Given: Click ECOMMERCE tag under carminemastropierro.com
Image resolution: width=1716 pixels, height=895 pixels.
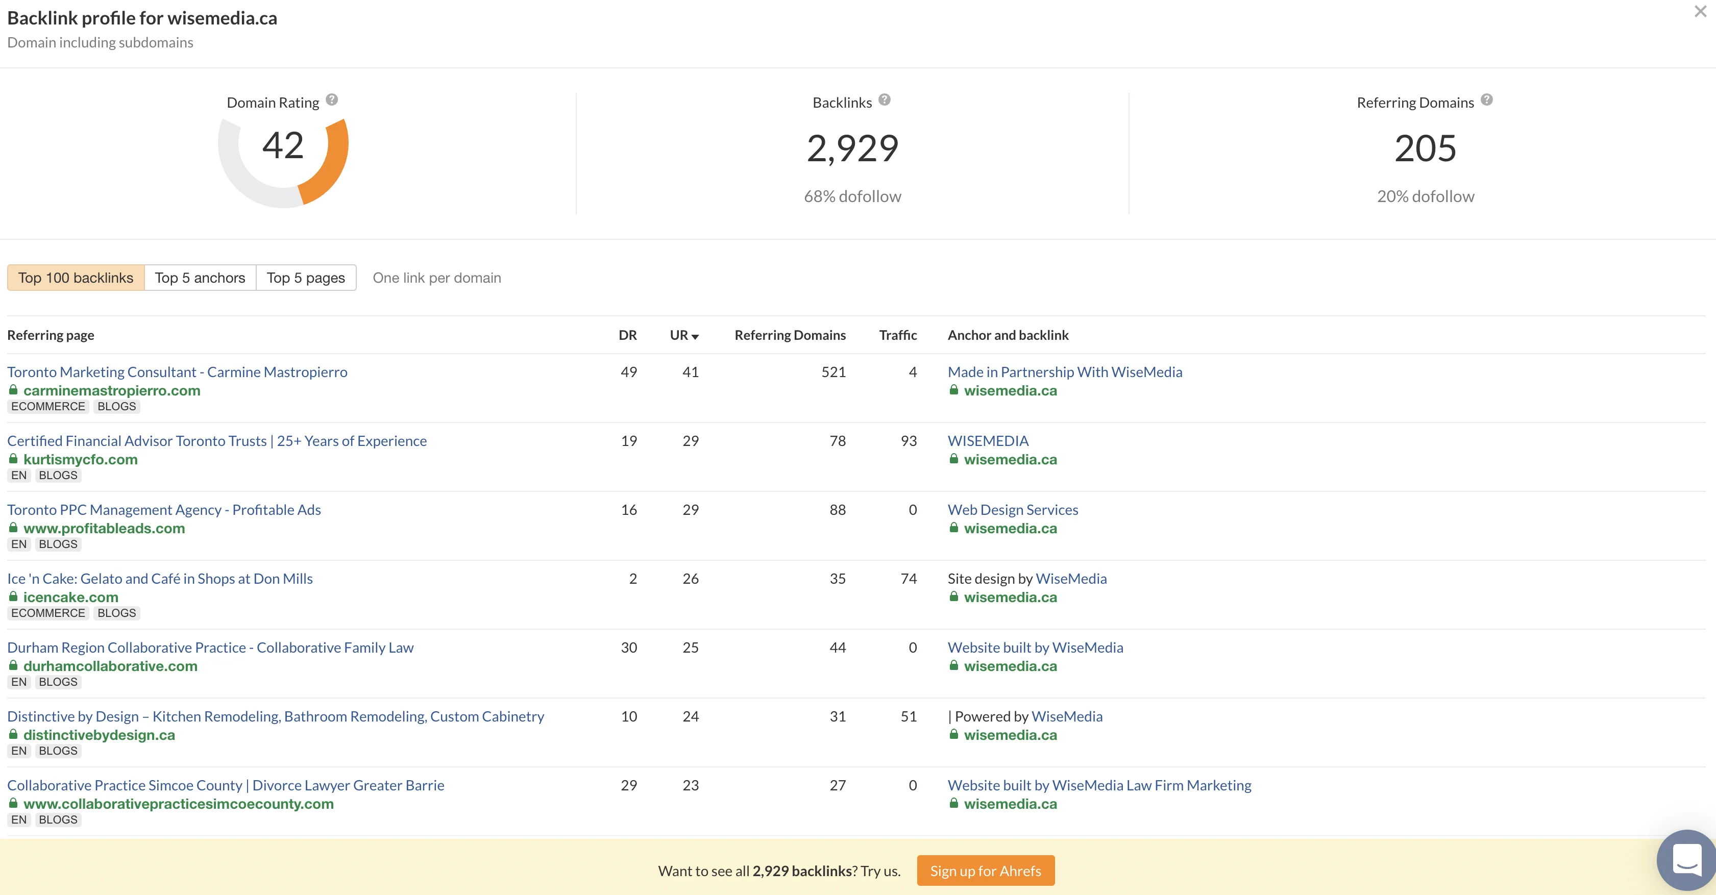Looking at the screenshot, I should [48, 406].
